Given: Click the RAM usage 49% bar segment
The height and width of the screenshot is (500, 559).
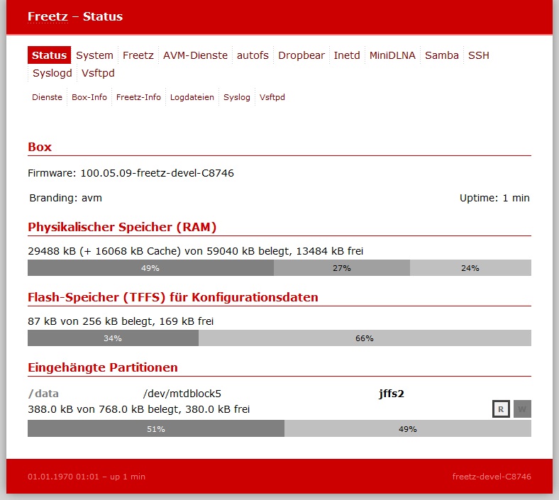Looking at the screenshot, I should click(150, 268).
